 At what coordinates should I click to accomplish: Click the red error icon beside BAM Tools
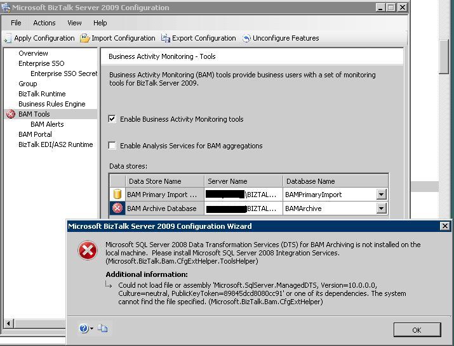click(11, 114)
